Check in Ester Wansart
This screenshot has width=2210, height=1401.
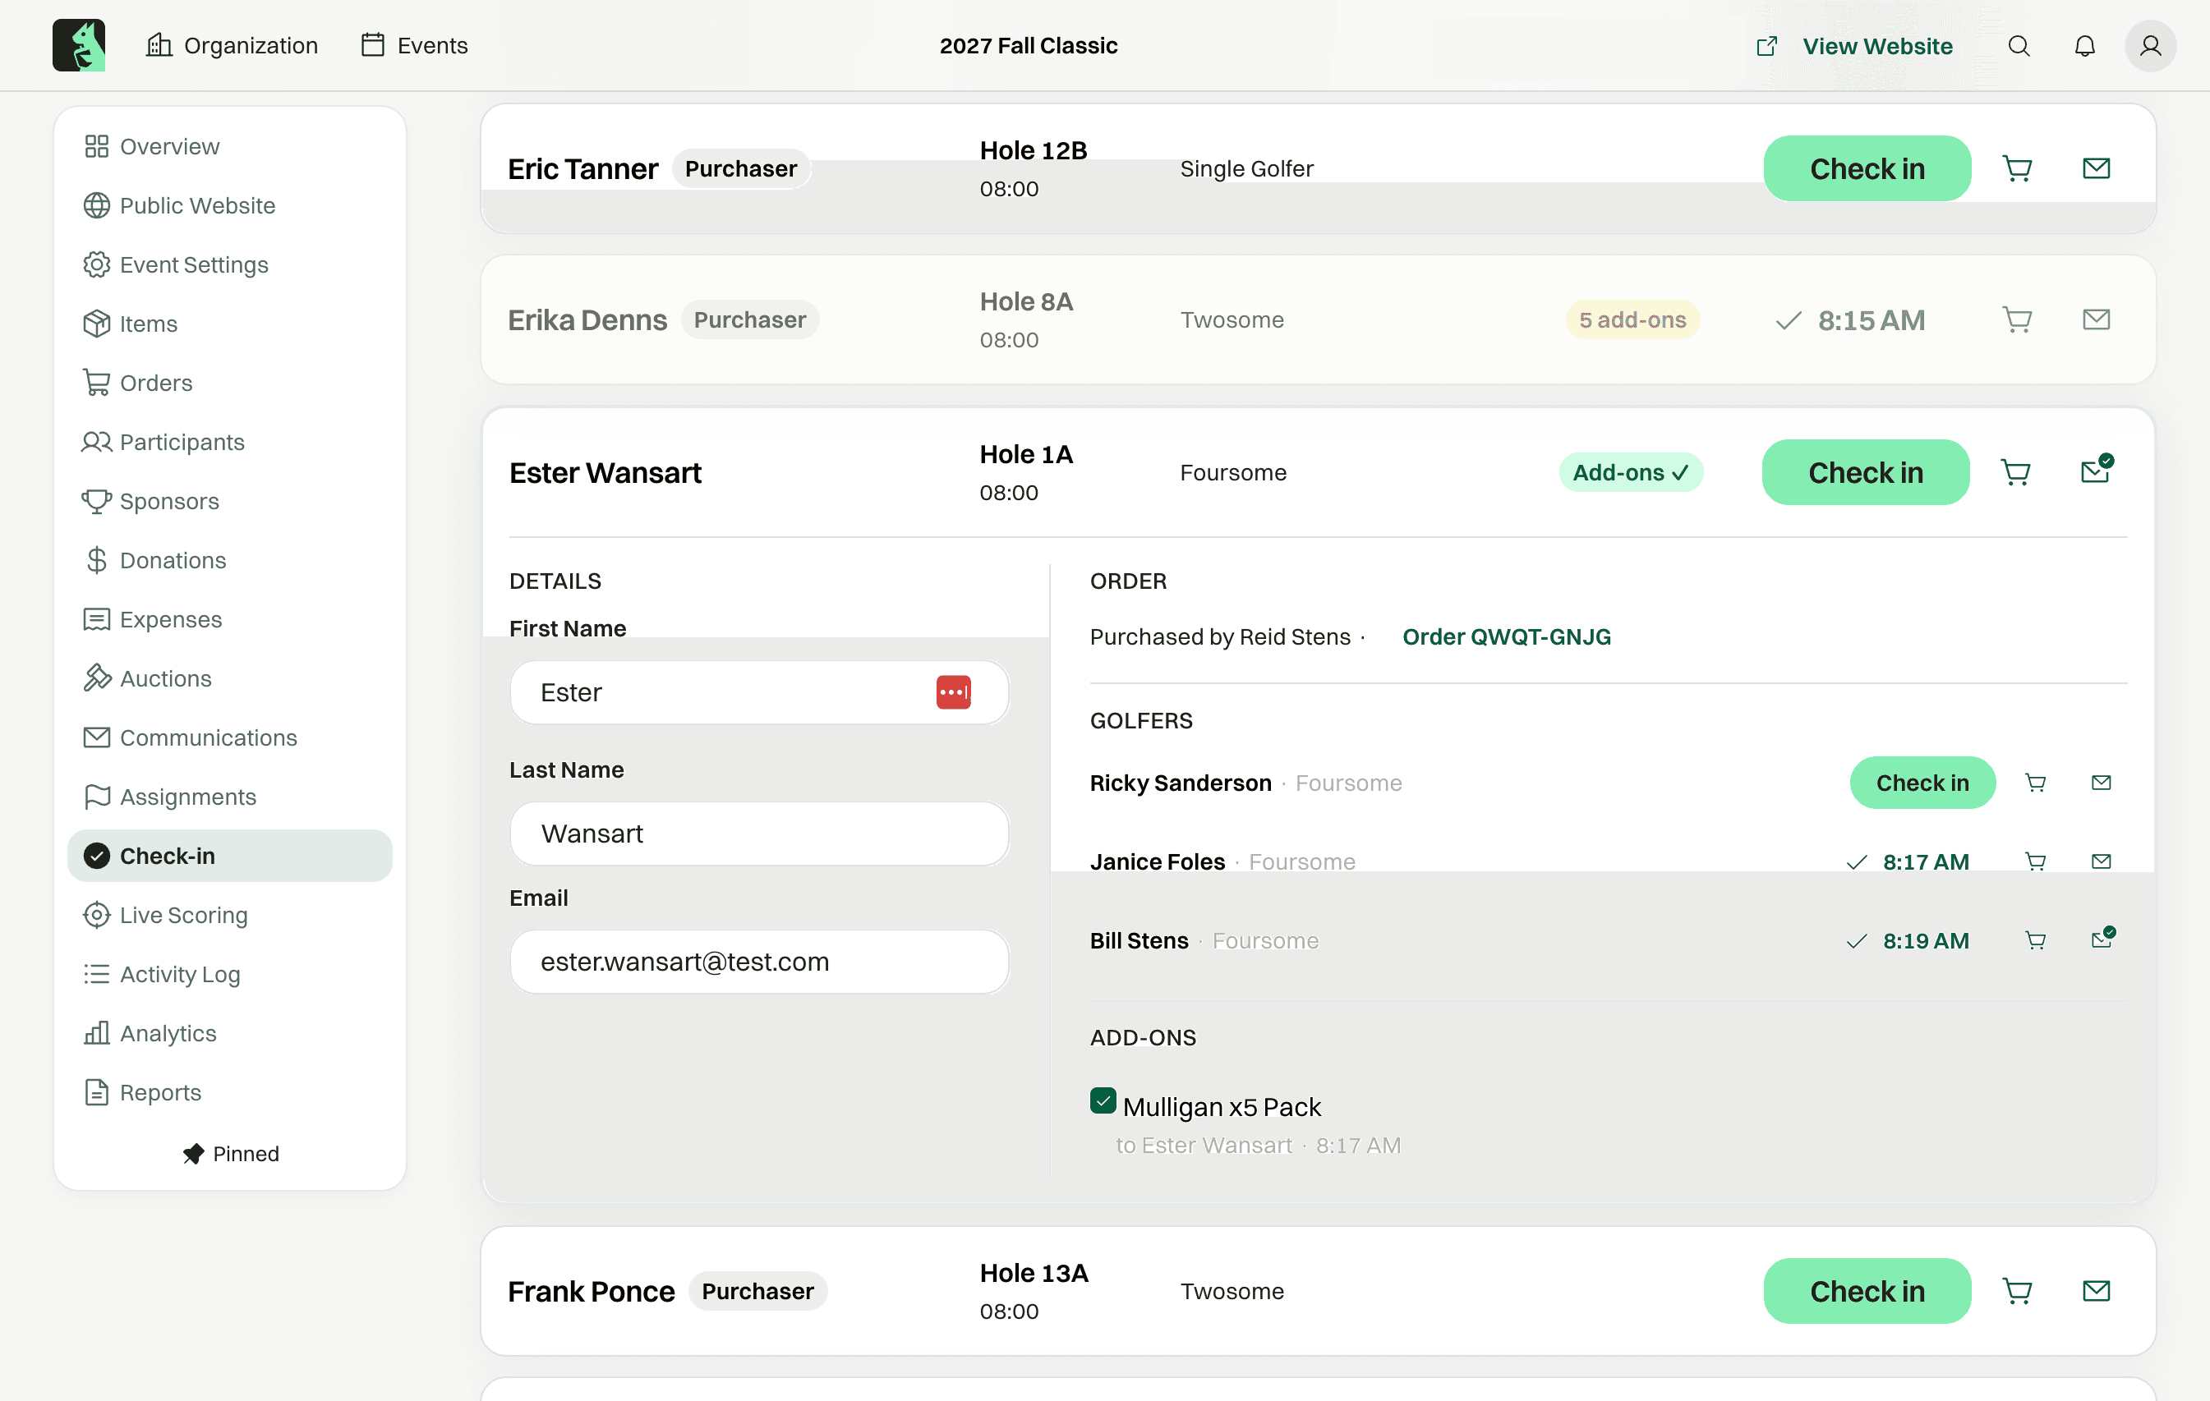tap(1865, 472)
